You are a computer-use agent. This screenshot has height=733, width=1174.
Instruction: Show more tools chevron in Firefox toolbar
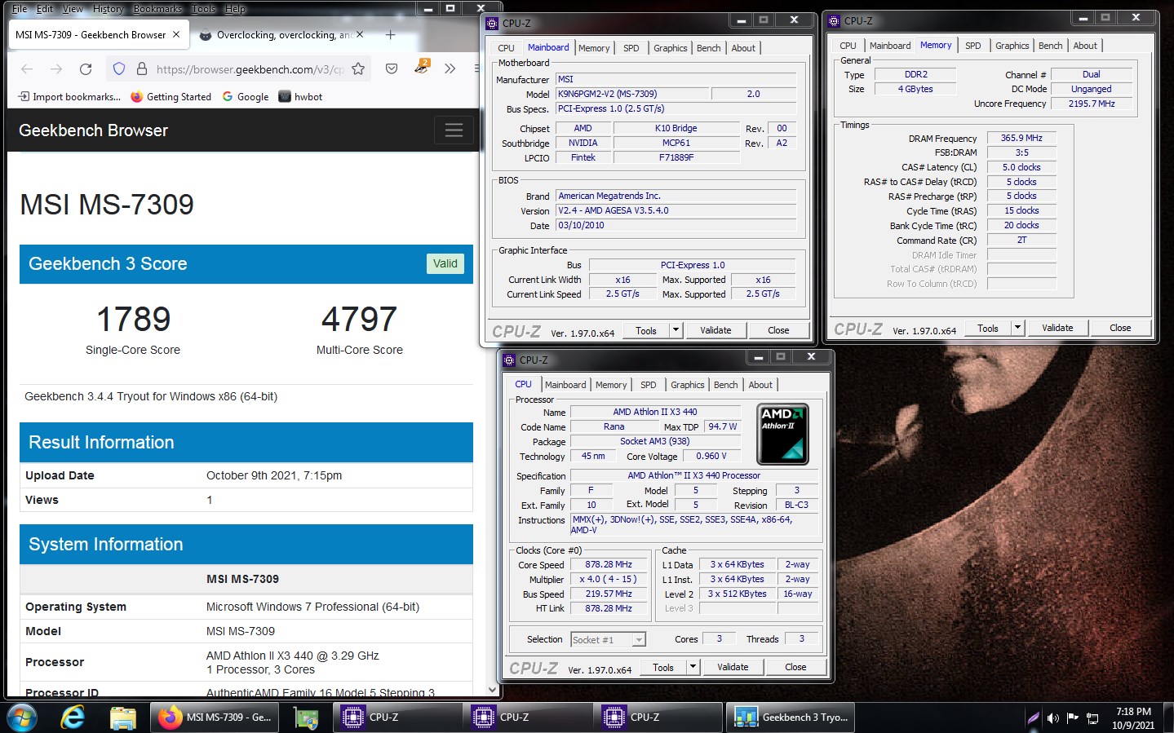(x=450, y=69)
